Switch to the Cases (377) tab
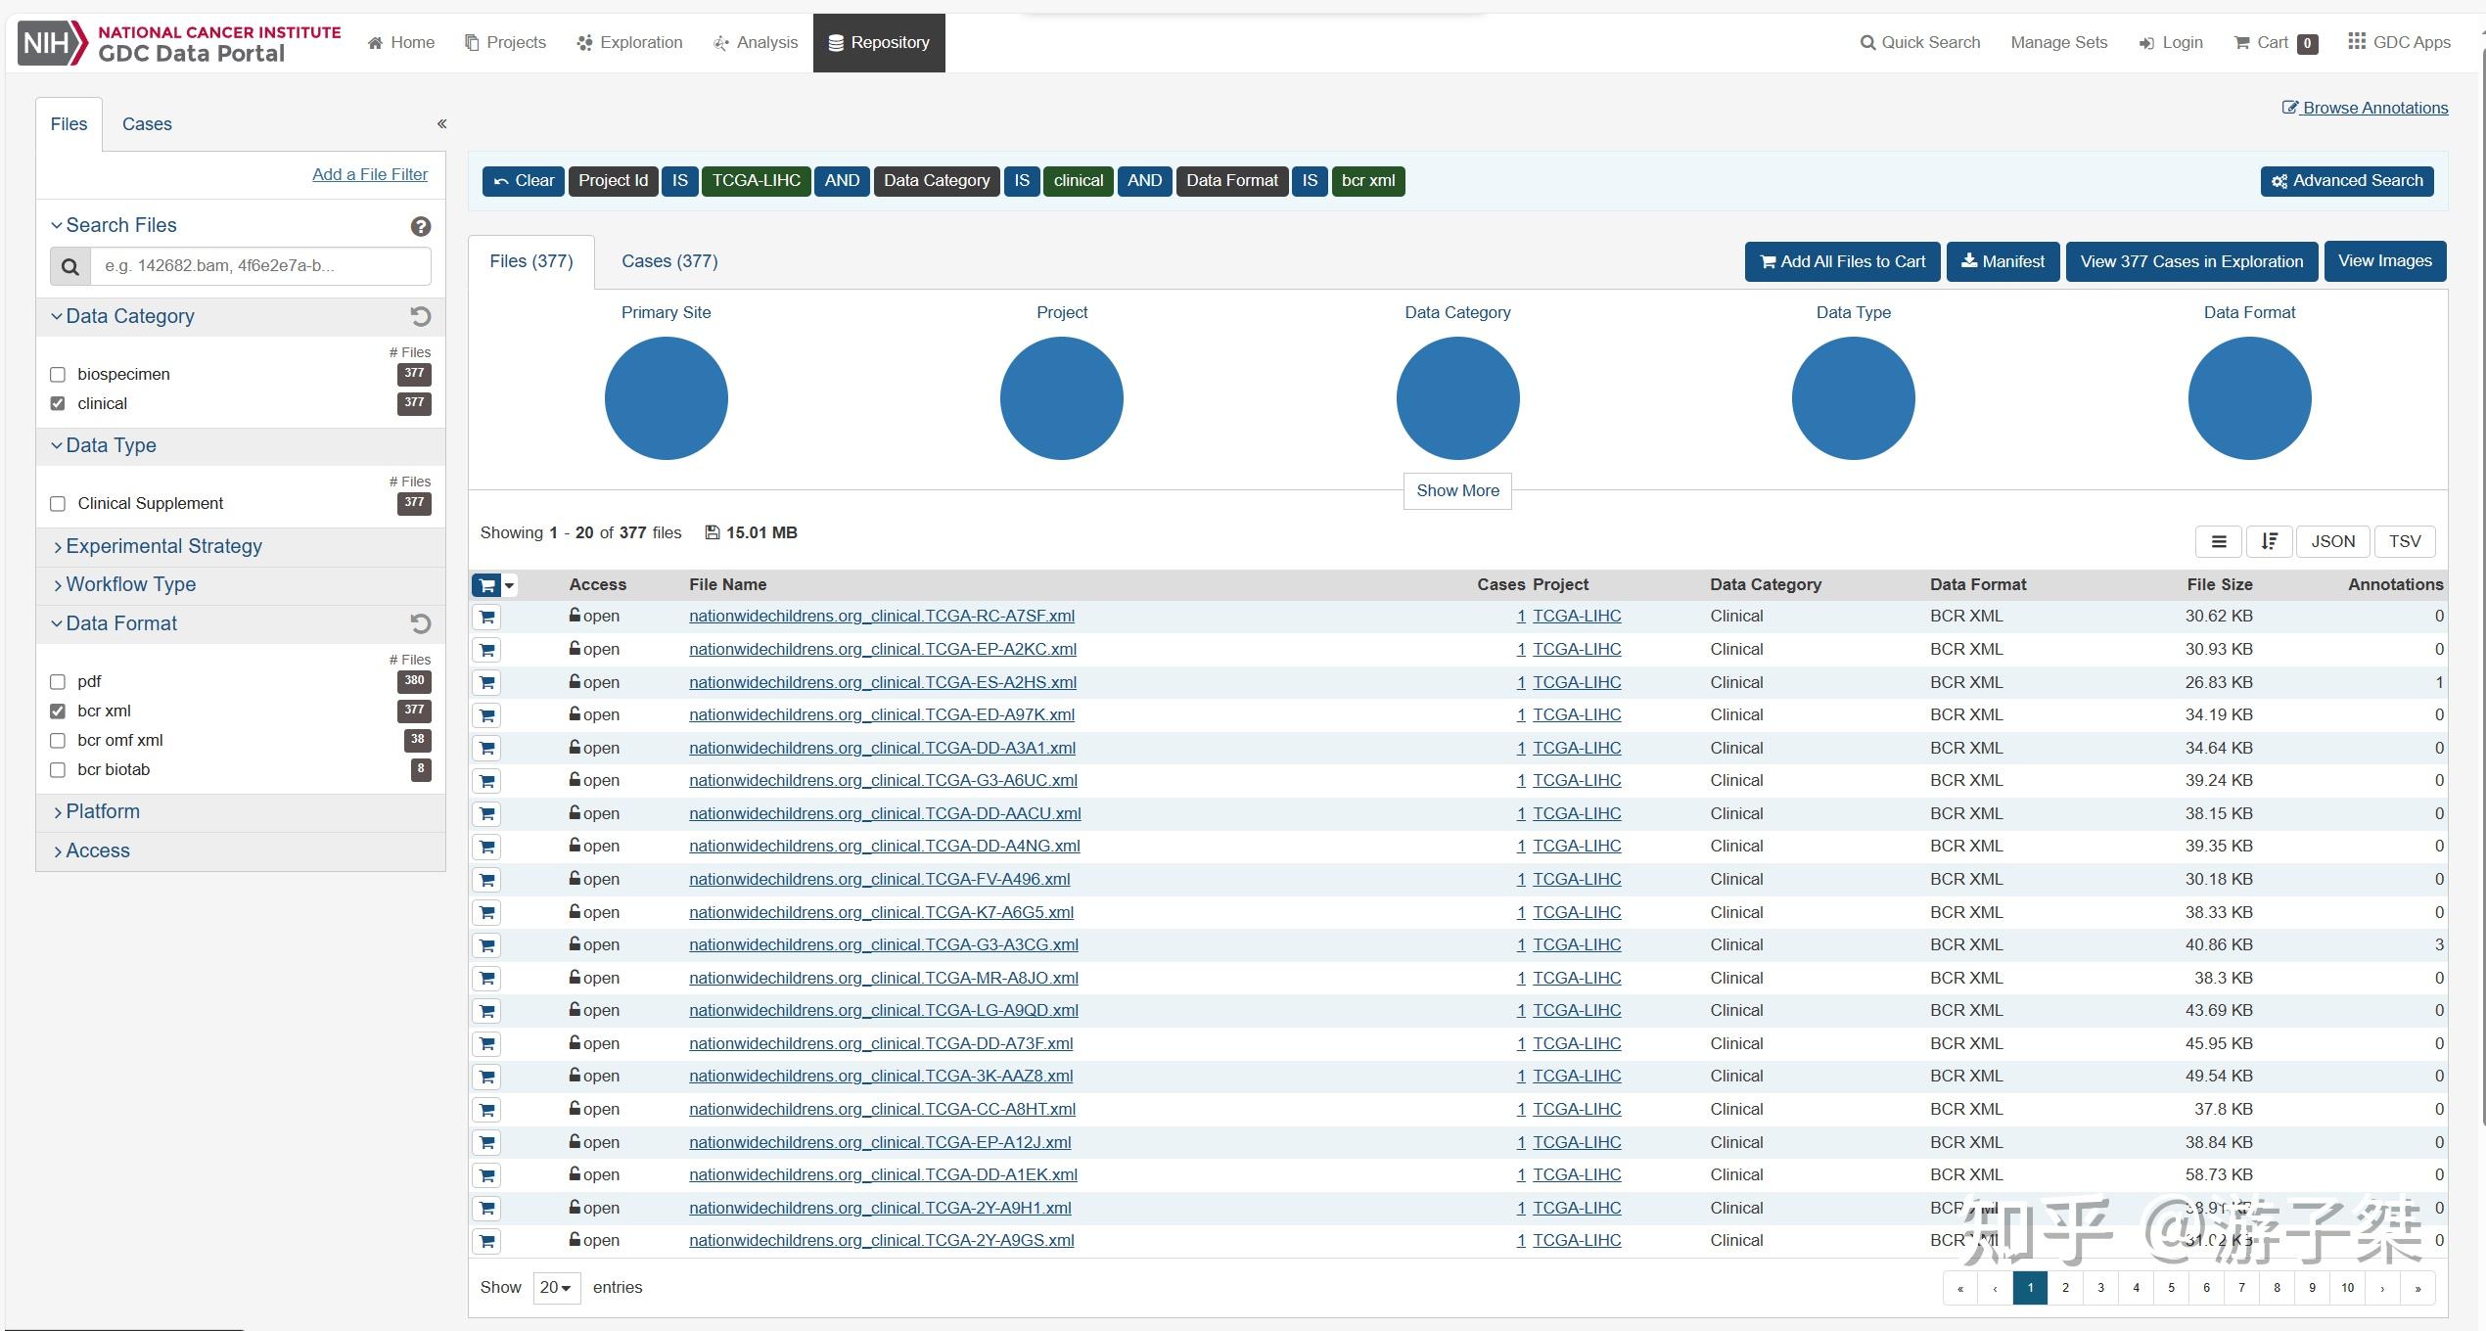The width and height of the screenshot is (2486, 1331). click(x=669, y=261)
